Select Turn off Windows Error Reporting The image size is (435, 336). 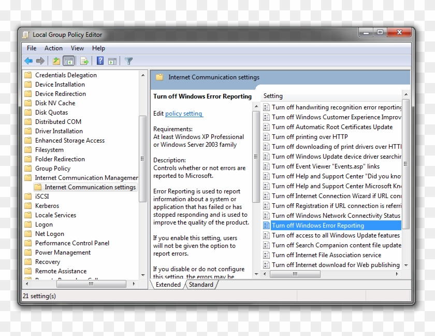pos(318,225)
